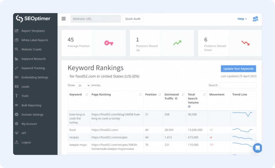Viewport: 275px width, 168px height.
Task: Click the '+2' movement value
Action: click(x=211, y=130)
